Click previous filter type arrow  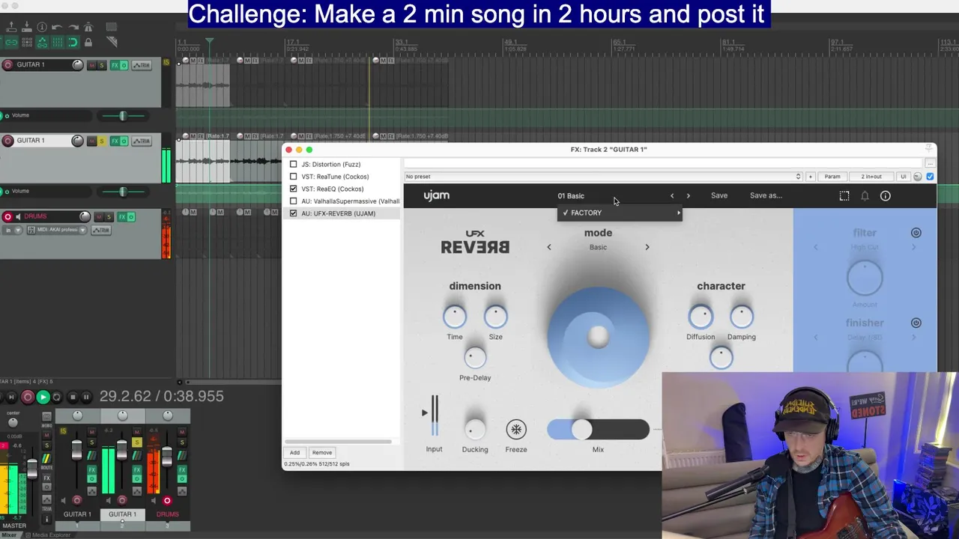pos(816,247)
